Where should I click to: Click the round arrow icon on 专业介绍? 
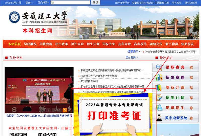pyautogui.click(x=191, y=88)
